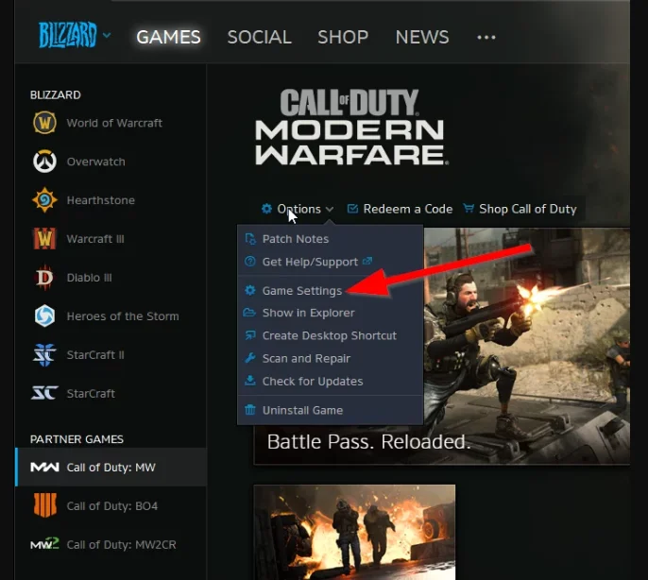Screen dimensions: 648x580
Task: Select the MW2 Campaign Remastered icon
Action: coord(44,544)
